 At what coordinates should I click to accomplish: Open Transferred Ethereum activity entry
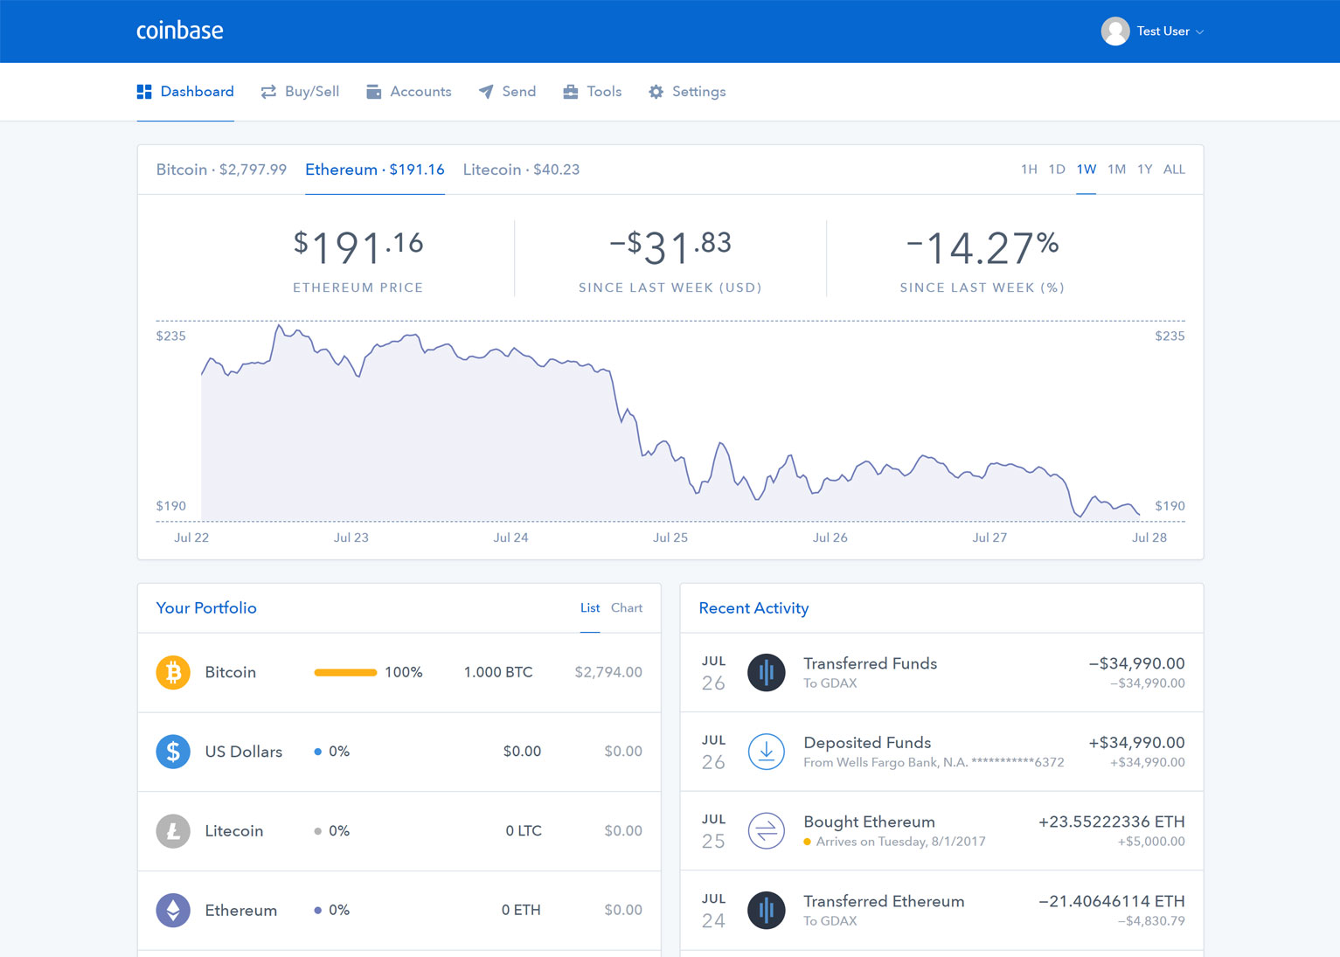(942, 911)
